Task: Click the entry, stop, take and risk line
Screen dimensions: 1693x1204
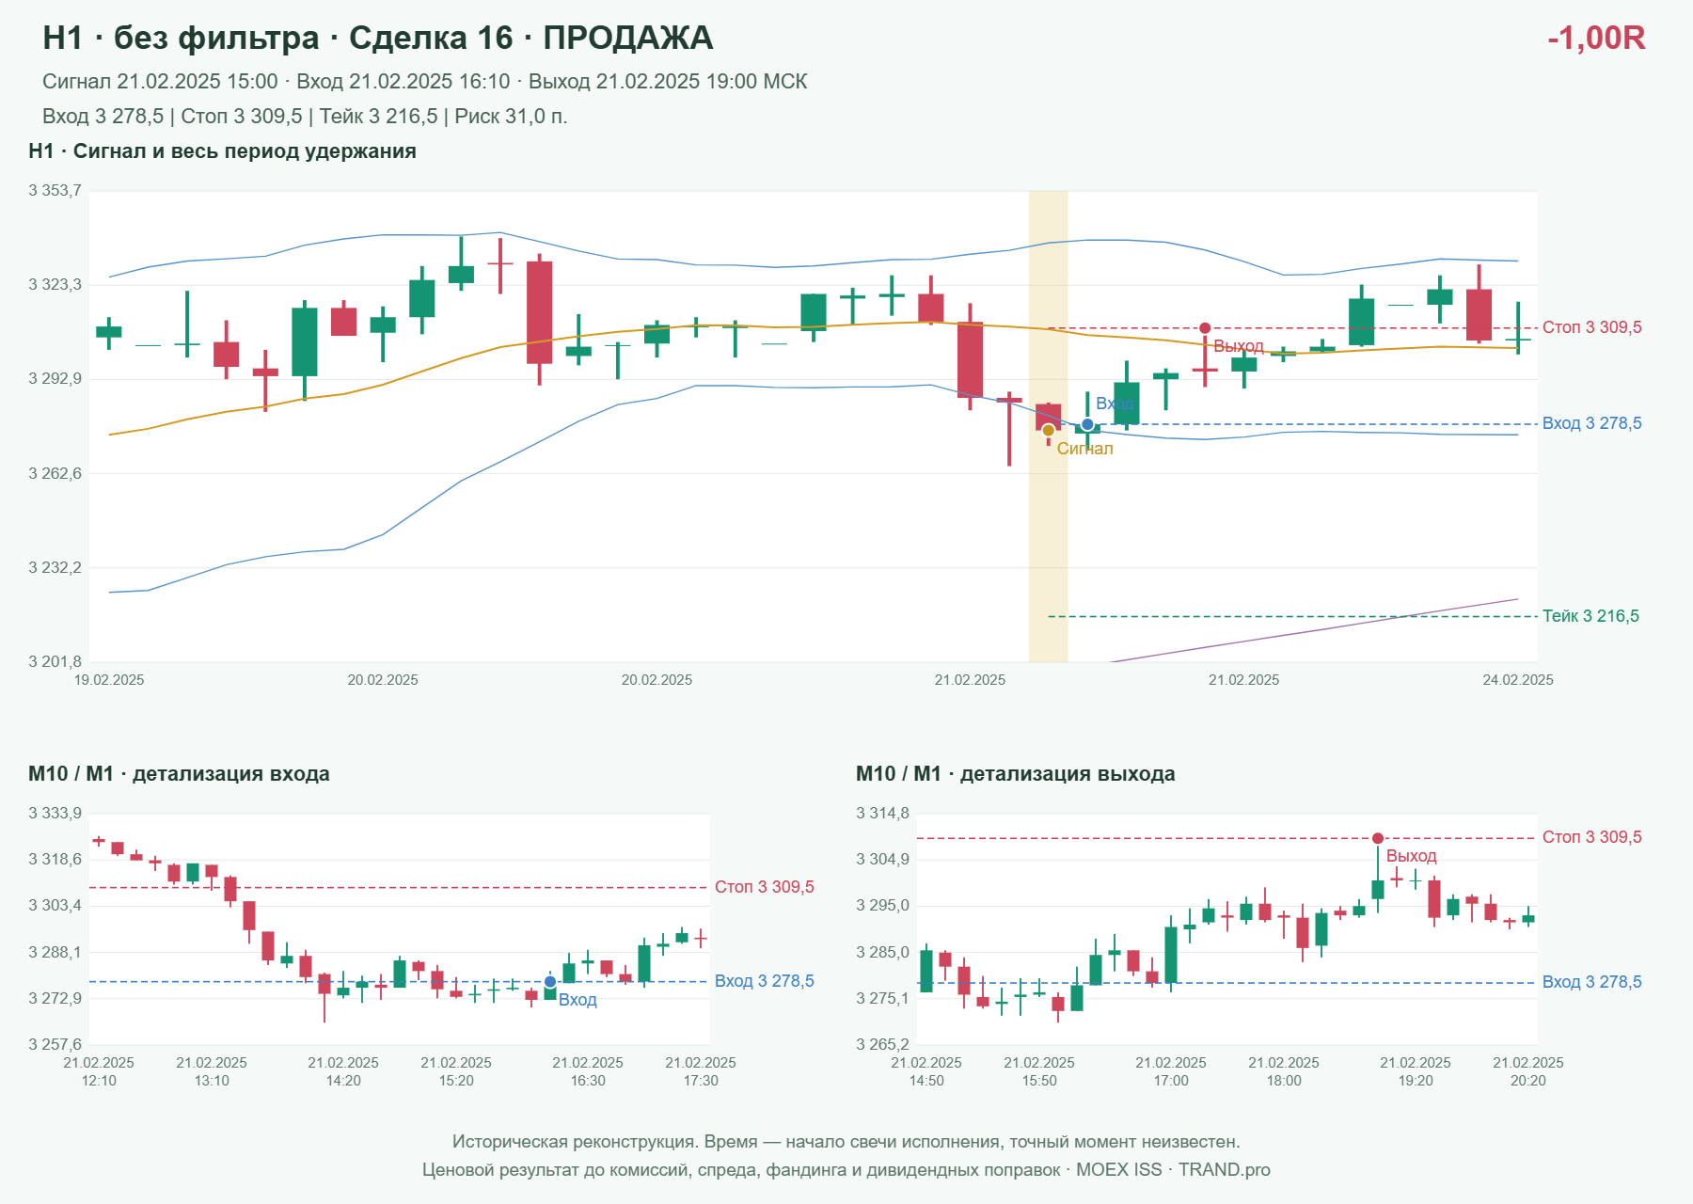Action: click(305, 117)
